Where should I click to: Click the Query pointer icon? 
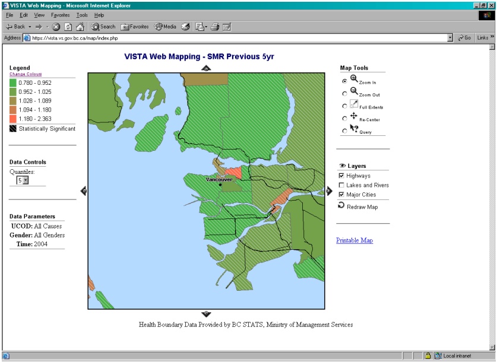coord(354,128)
